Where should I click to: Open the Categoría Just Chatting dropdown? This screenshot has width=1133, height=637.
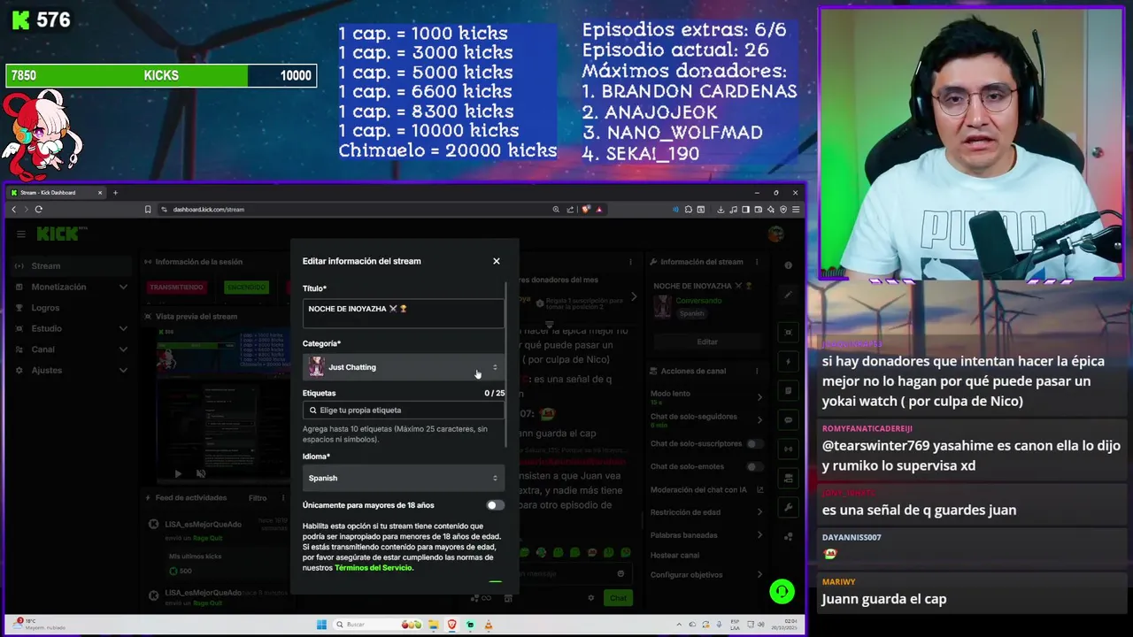(x=404, y=367)
